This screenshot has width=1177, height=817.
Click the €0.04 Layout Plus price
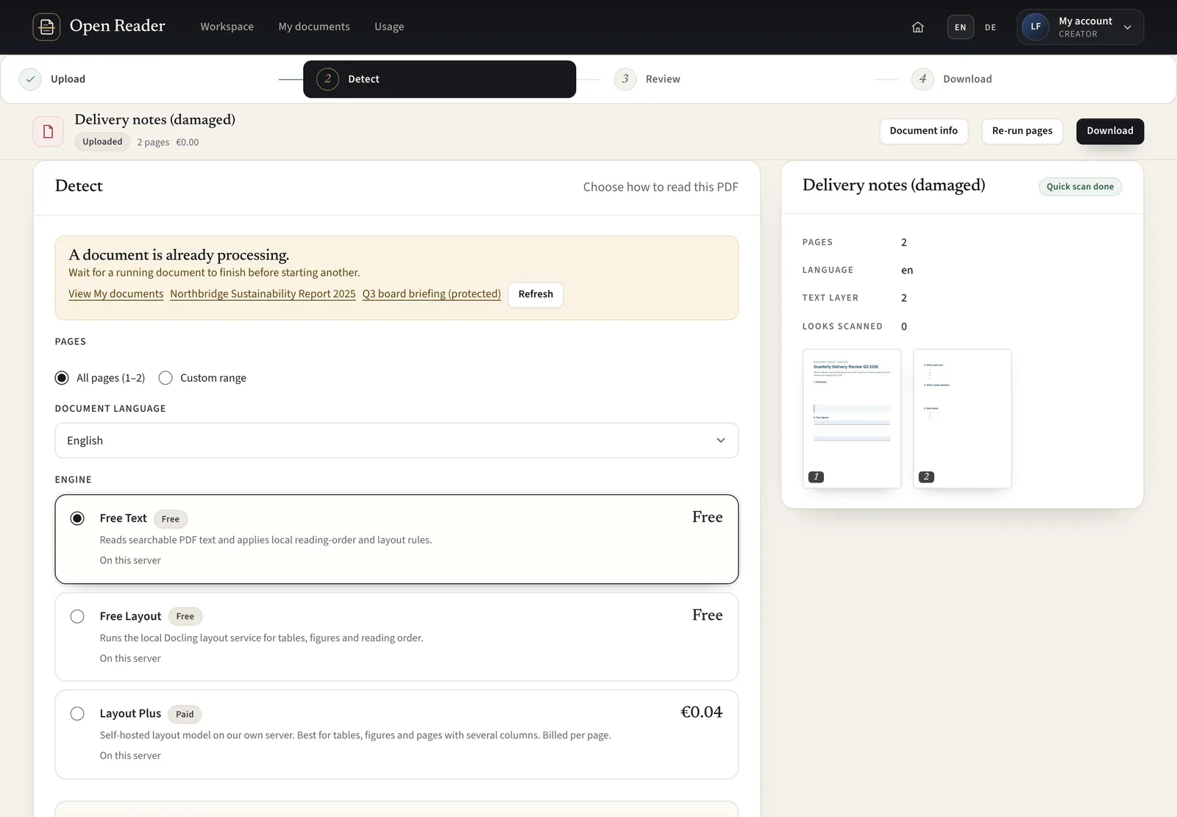701,712
